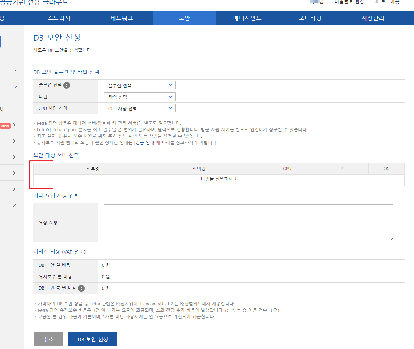Image resolution: width=414 pixels, height=349 pixels.
Task: Open the 스토리지 menu
Action: (x=59, y=18)
